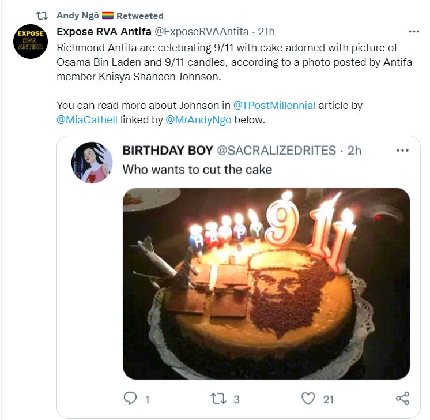Open more options on Expose RVA Antifa tweet
The height and width of the screenshot is (420, 430).
tap(414, 32)
